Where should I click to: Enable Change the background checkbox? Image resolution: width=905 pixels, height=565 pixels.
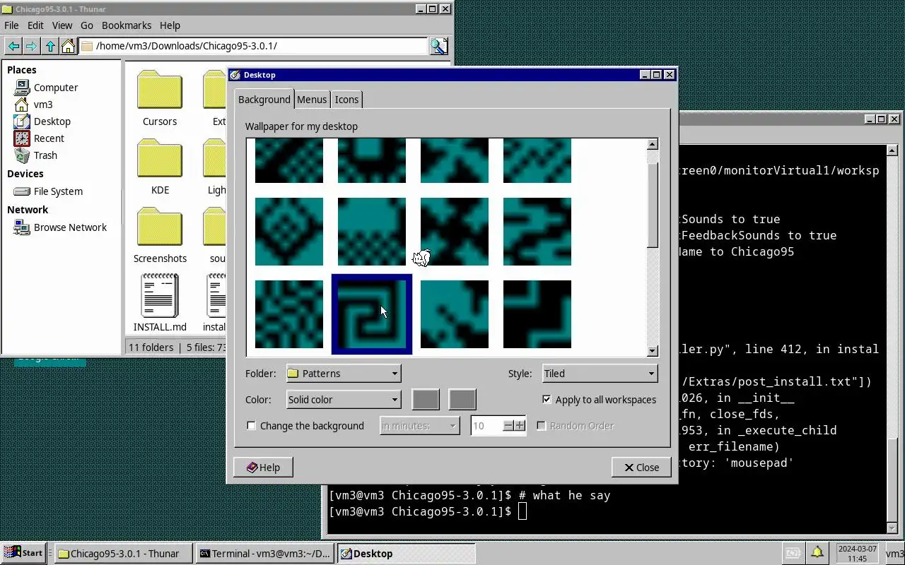click(251, 426)
